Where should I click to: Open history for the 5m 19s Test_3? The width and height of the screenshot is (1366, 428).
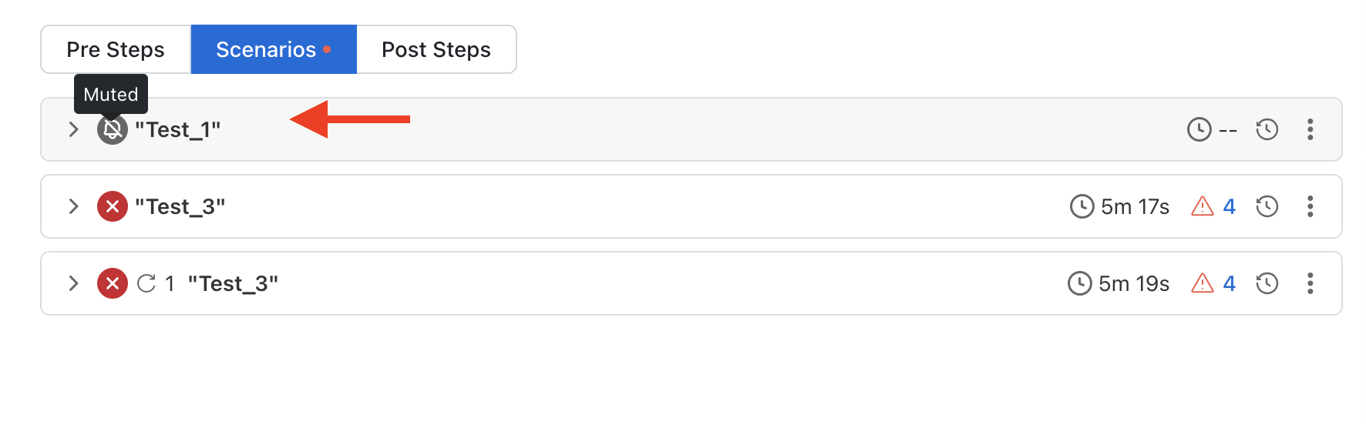pos(1267,283)
